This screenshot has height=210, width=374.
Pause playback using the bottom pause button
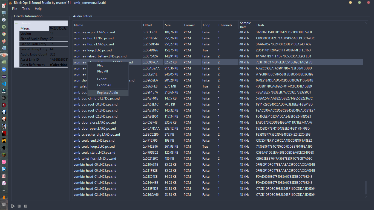19,206
